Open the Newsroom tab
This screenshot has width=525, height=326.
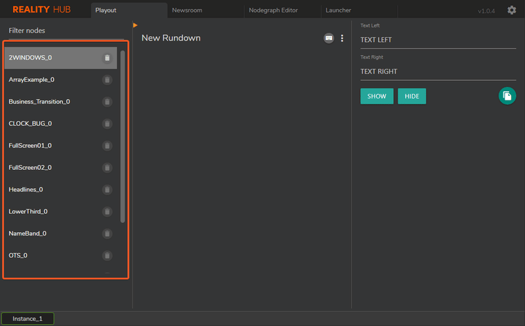click(x=206, y=10)
